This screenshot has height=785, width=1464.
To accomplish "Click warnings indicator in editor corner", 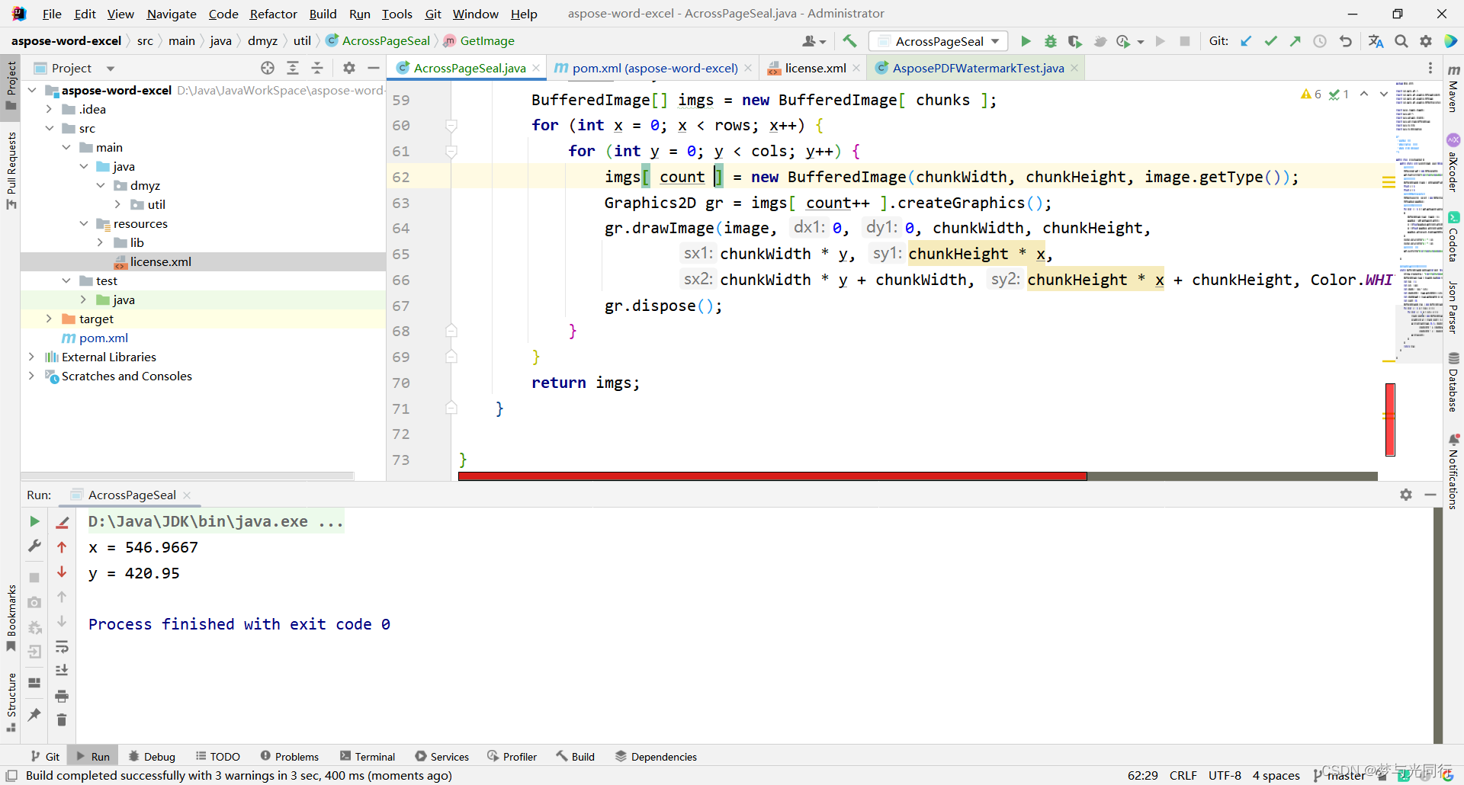I will 1311,95.
